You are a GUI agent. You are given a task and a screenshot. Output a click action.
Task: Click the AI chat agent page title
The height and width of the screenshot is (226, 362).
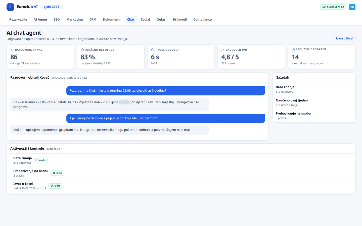(24, 33)
